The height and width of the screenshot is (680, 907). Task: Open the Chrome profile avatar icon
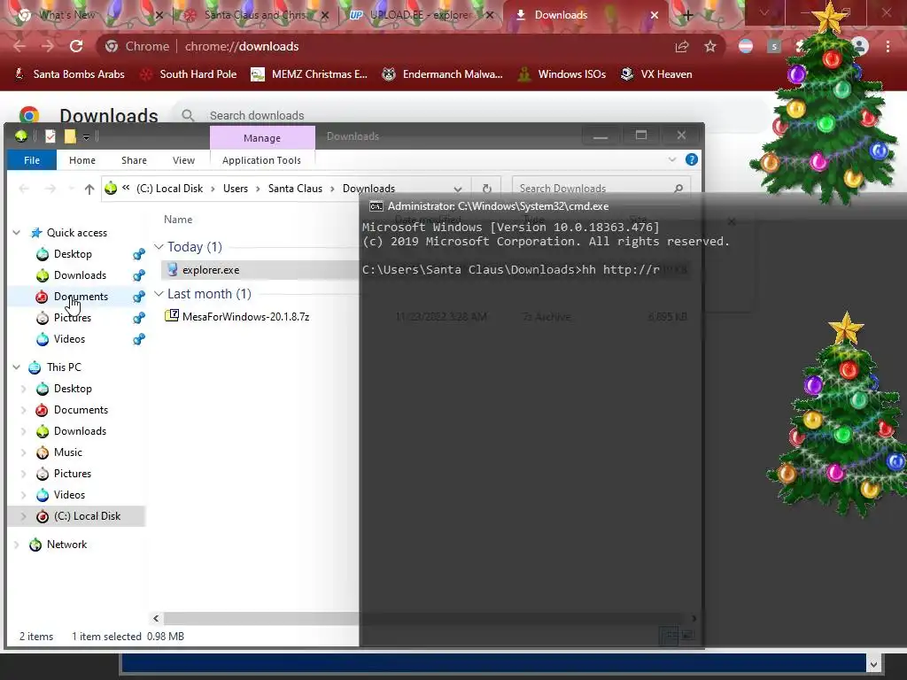coord(859,46)
